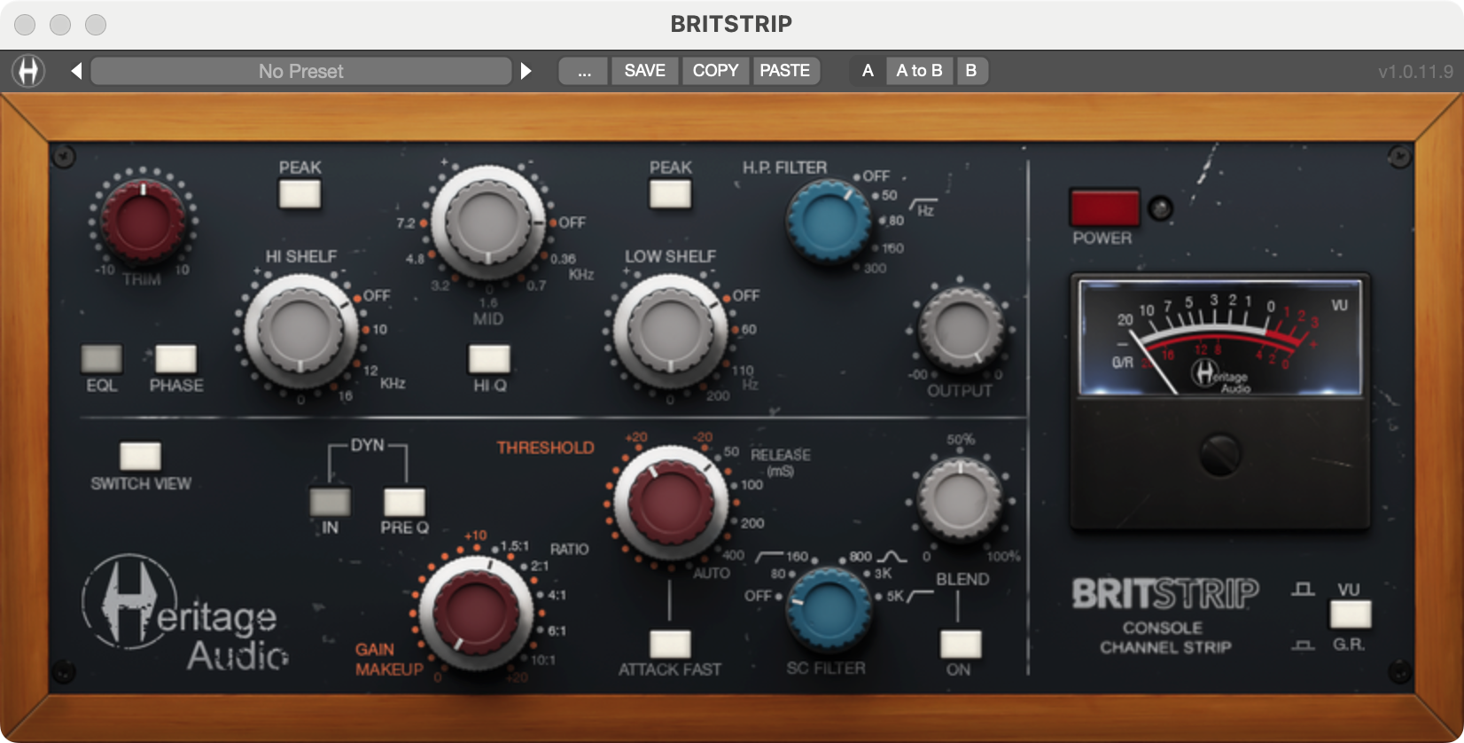Viewport: 1464px width, 743px height.
Task: Click the bottom-left panel screw
Action: click(64, 672)
